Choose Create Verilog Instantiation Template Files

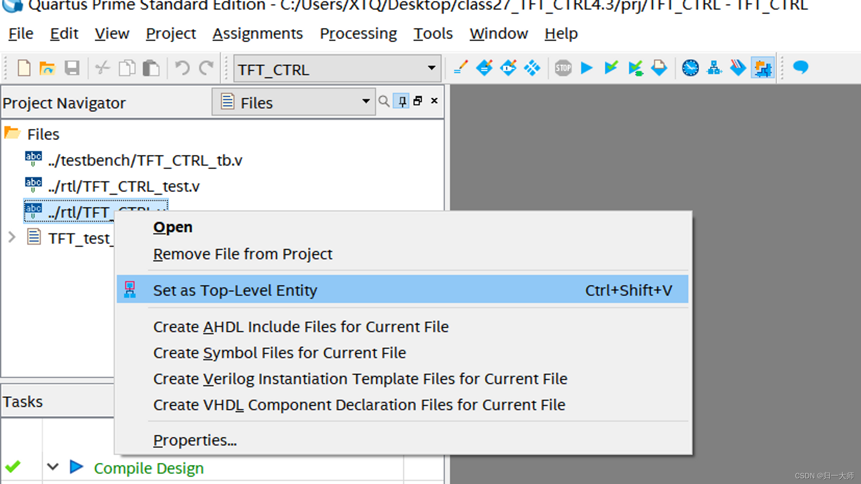coord(403,379)
